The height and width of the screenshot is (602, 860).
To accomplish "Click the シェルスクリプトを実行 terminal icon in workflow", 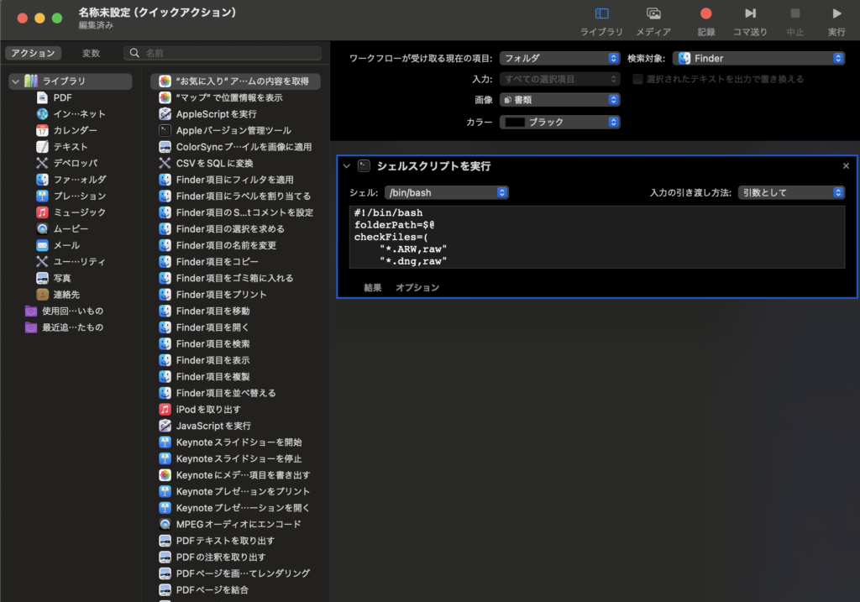I will click(x=364, y=166).
